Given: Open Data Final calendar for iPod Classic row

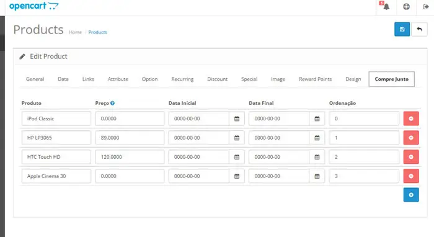Looking at the screenshot, I should pyautogui.click(x=317, y=118).
